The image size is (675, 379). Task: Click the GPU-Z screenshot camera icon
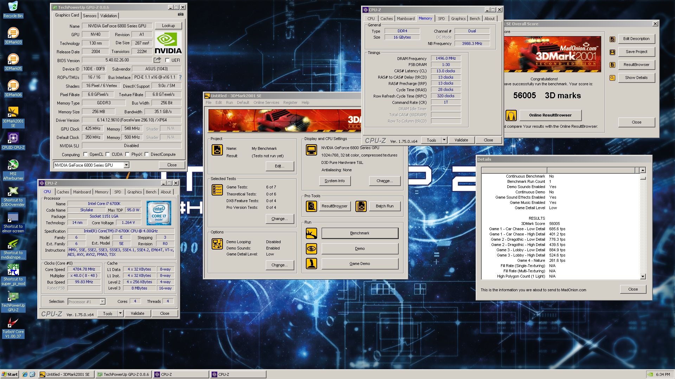(180, 15)
